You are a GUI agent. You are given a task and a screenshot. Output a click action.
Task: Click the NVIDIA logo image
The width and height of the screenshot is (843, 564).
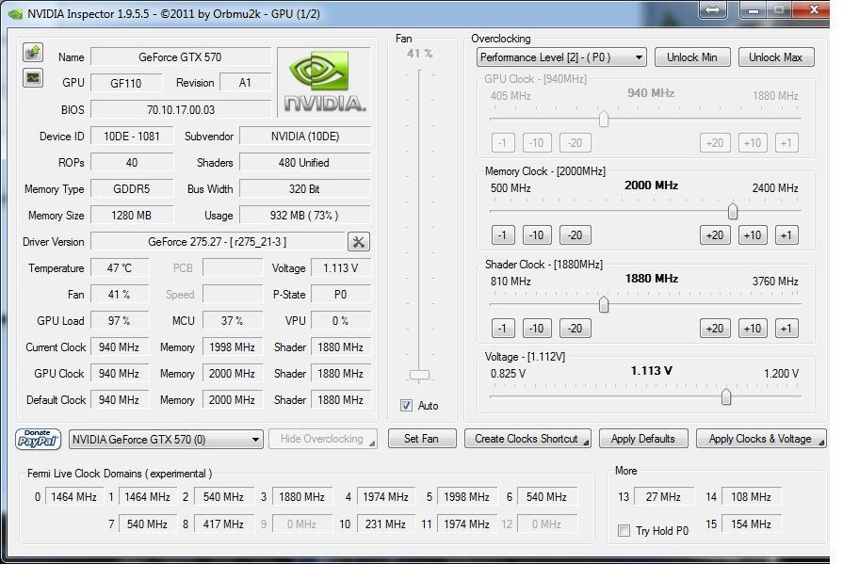click(324, 82)
